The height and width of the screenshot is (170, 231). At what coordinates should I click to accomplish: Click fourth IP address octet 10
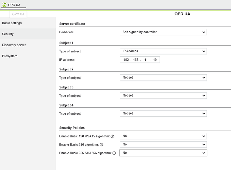pos(155,60)
